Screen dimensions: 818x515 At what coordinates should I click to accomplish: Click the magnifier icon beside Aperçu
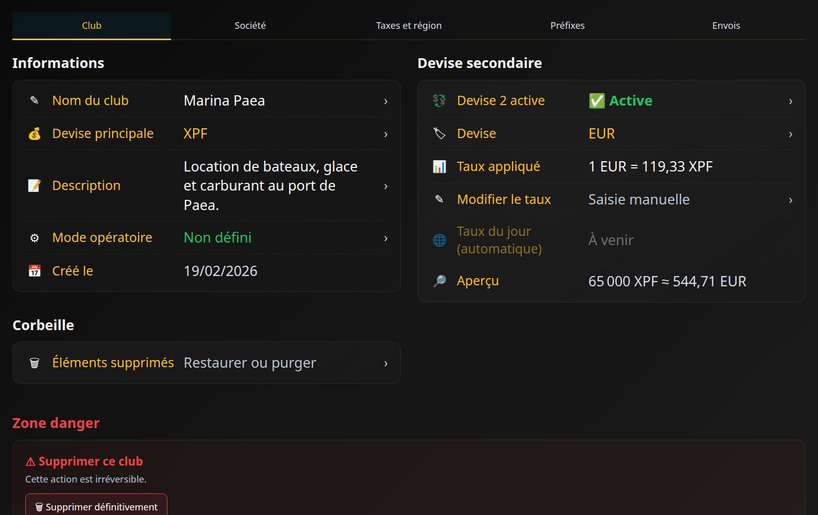tap(439, 281)
